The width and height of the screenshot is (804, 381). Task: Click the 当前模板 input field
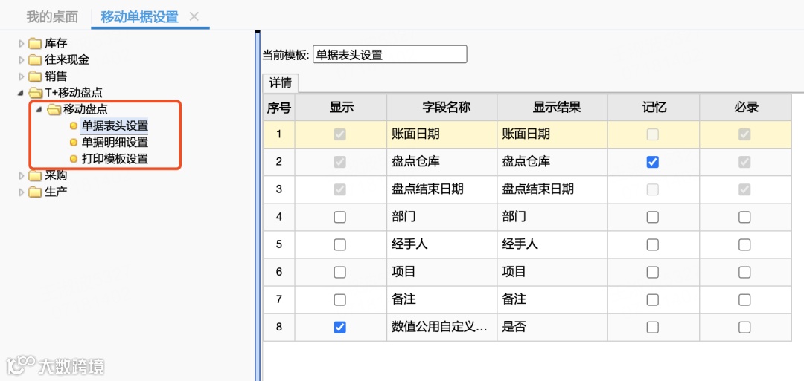pyautogui.click(x=389, y=54)
